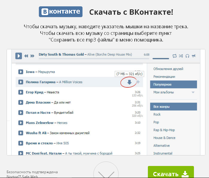Click the main player play button

tap(19, 56)
